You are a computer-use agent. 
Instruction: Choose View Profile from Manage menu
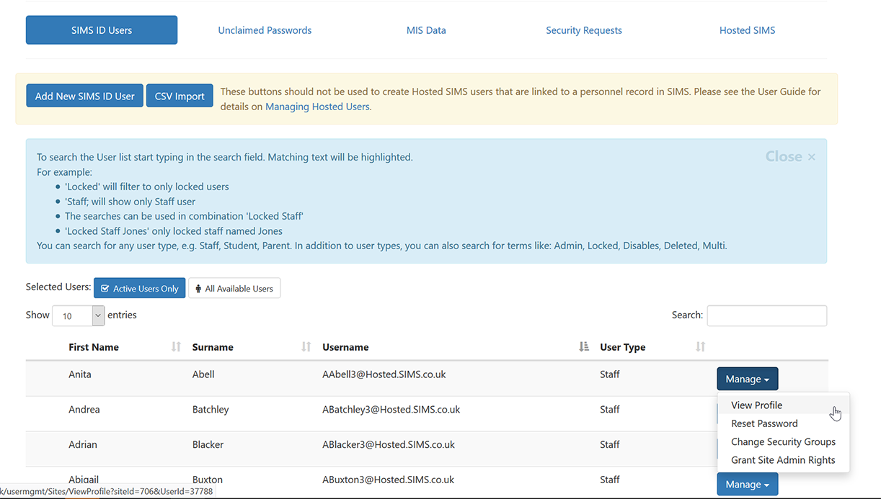[784, 405]
